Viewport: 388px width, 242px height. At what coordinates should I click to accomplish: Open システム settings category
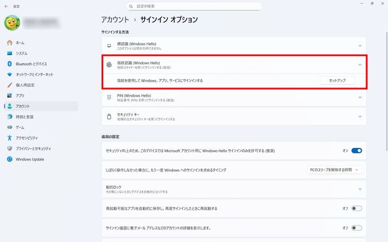coord(41,53)
